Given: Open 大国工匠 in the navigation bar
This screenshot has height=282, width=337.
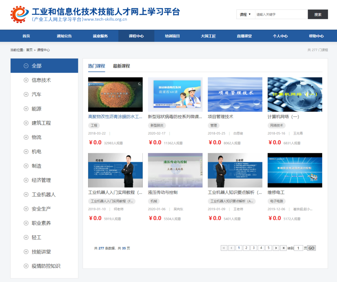Looking at the screenshot, I should (208, 36).
